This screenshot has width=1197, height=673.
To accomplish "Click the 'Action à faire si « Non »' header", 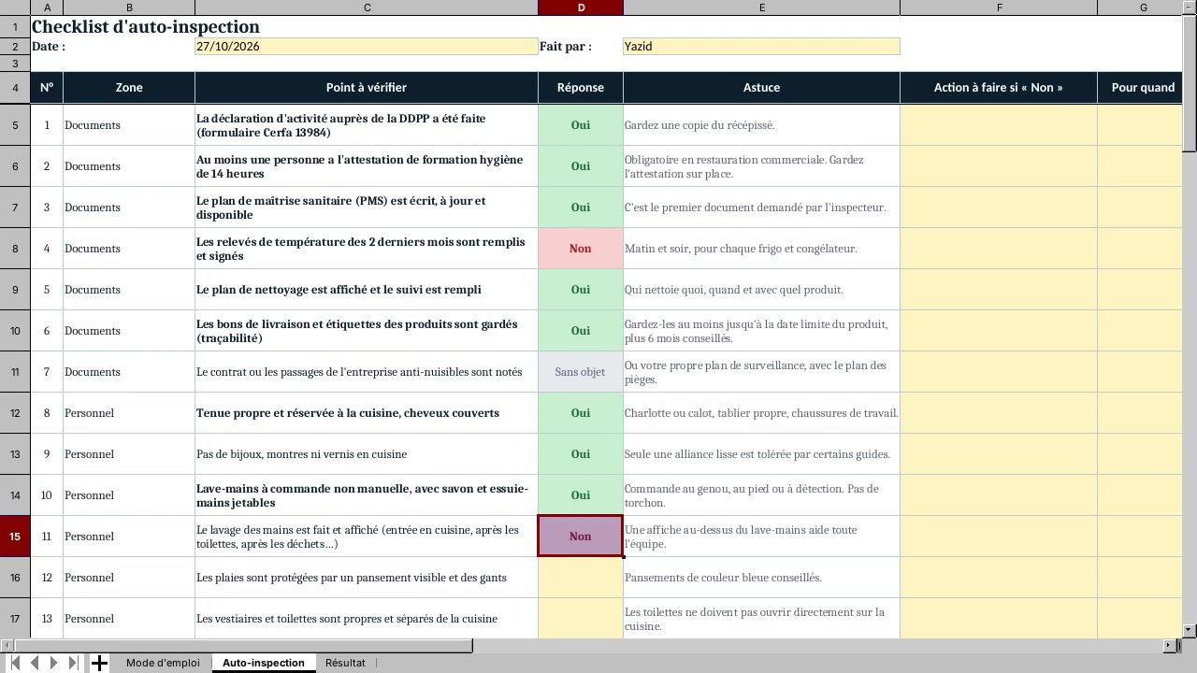I will coord(999,88).
